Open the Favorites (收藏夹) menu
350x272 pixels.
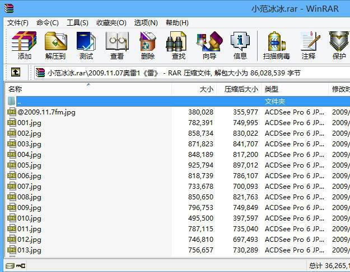111,23
